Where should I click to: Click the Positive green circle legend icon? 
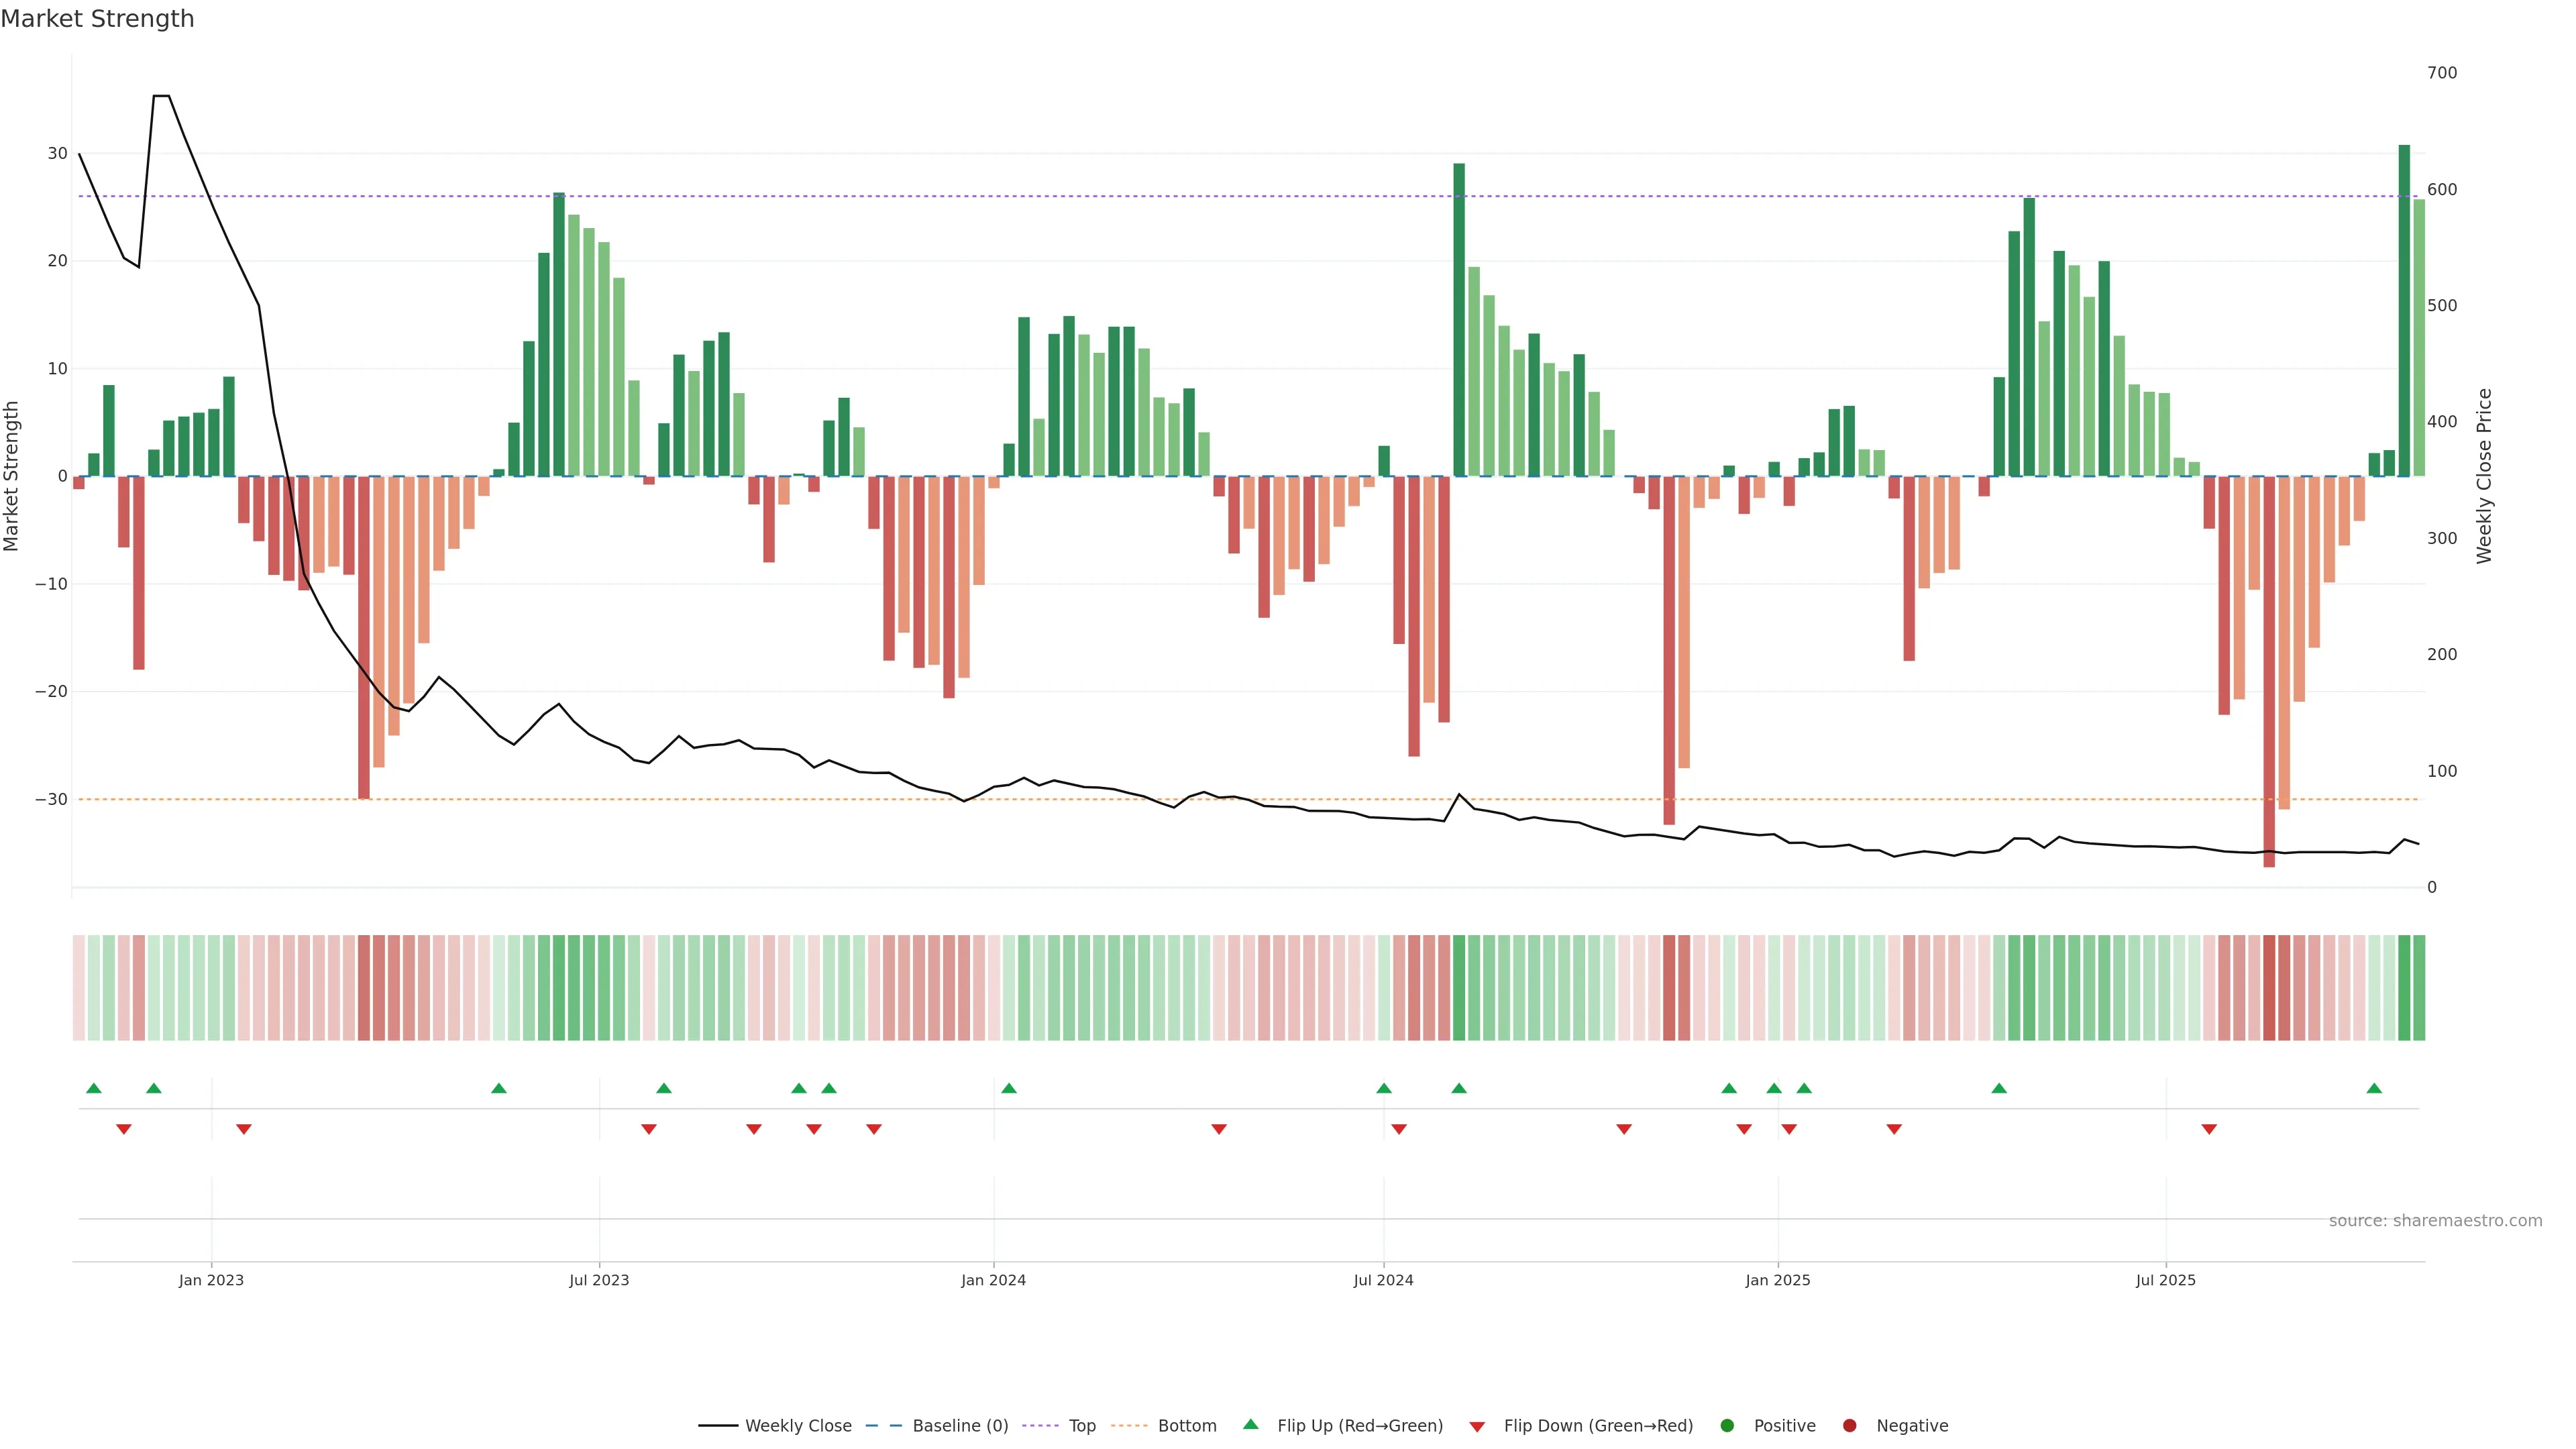1727,1425
